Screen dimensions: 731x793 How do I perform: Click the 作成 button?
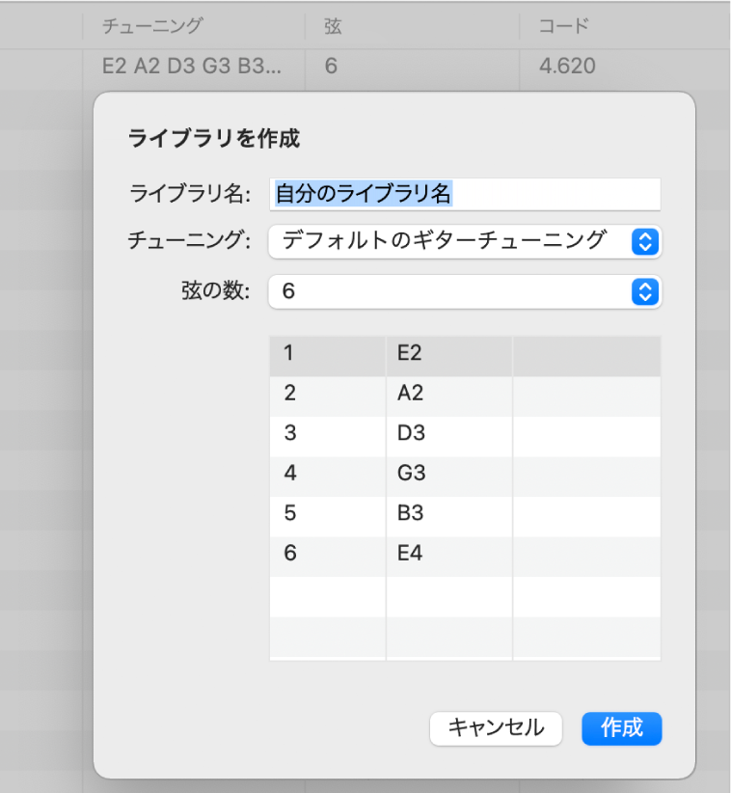tap(621, 728)
